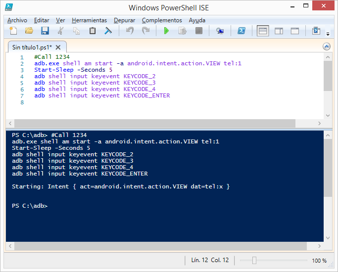
Task: Clear the console pane using the toolbar icon
Action: (108, 31)
